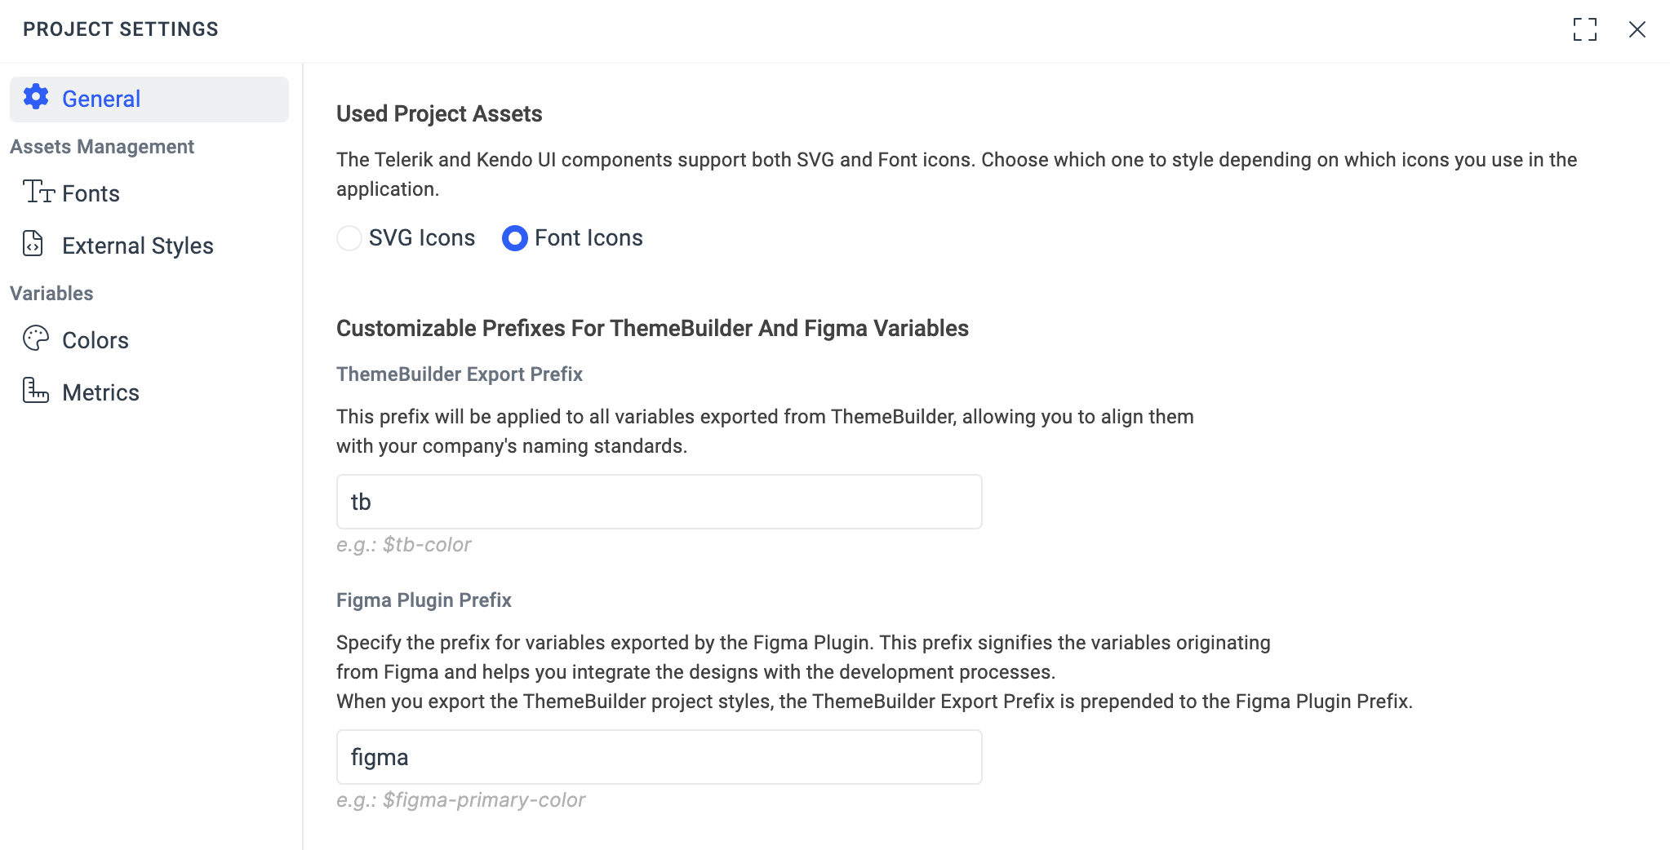Click the gear icon next to General label
This screenshot has width=1670, height=850.
36,98
